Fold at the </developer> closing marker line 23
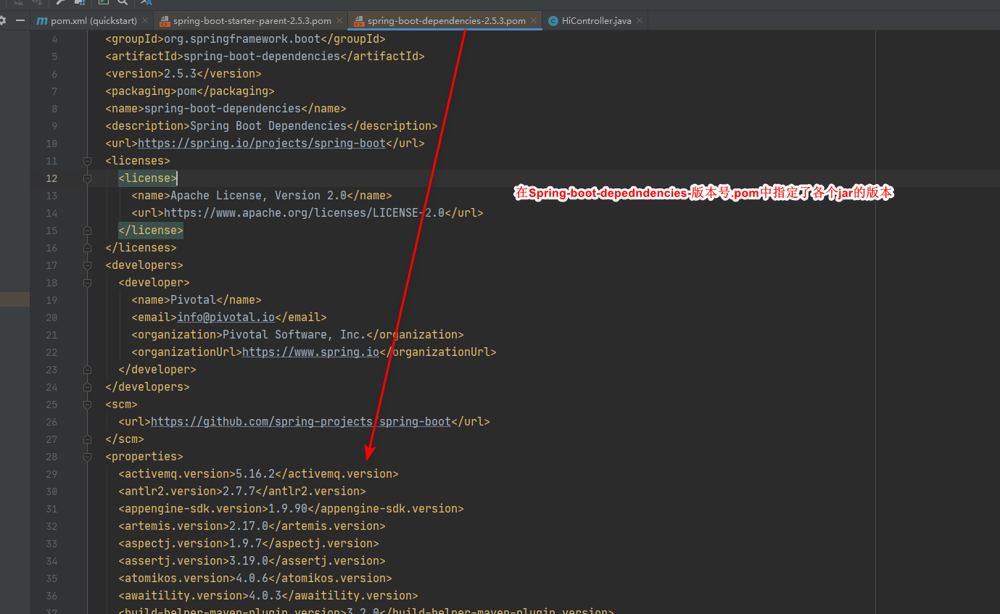Viewport: 1000px width, 614px height. (87, 370)
